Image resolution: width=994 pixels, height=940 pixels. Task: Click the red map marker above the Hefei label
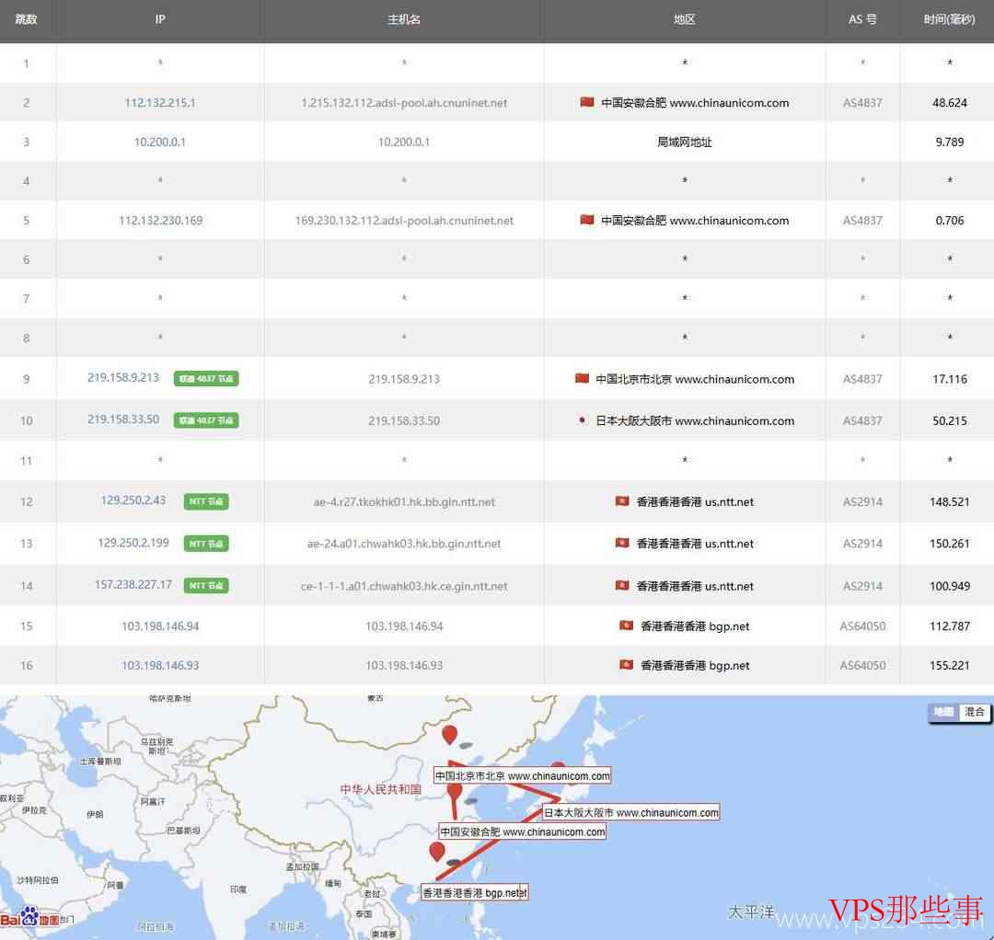(455, 792)
